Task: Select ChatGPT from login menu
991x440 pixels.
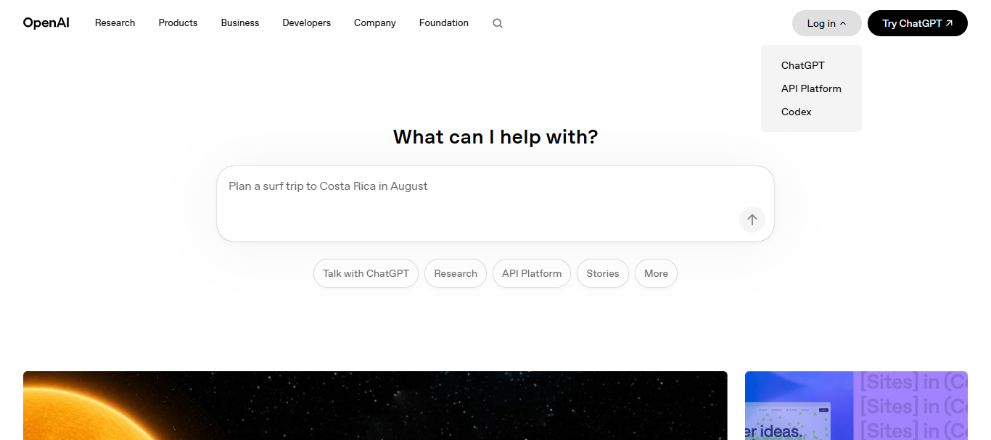Action: click(803, 65)
